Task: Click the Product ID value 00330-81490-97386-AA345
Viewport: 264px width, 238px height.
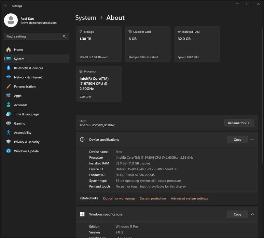Action: pos(135,175)
